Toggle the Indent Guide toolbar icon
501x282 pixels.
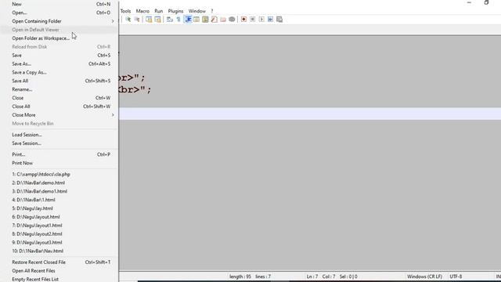click(188, 20)
